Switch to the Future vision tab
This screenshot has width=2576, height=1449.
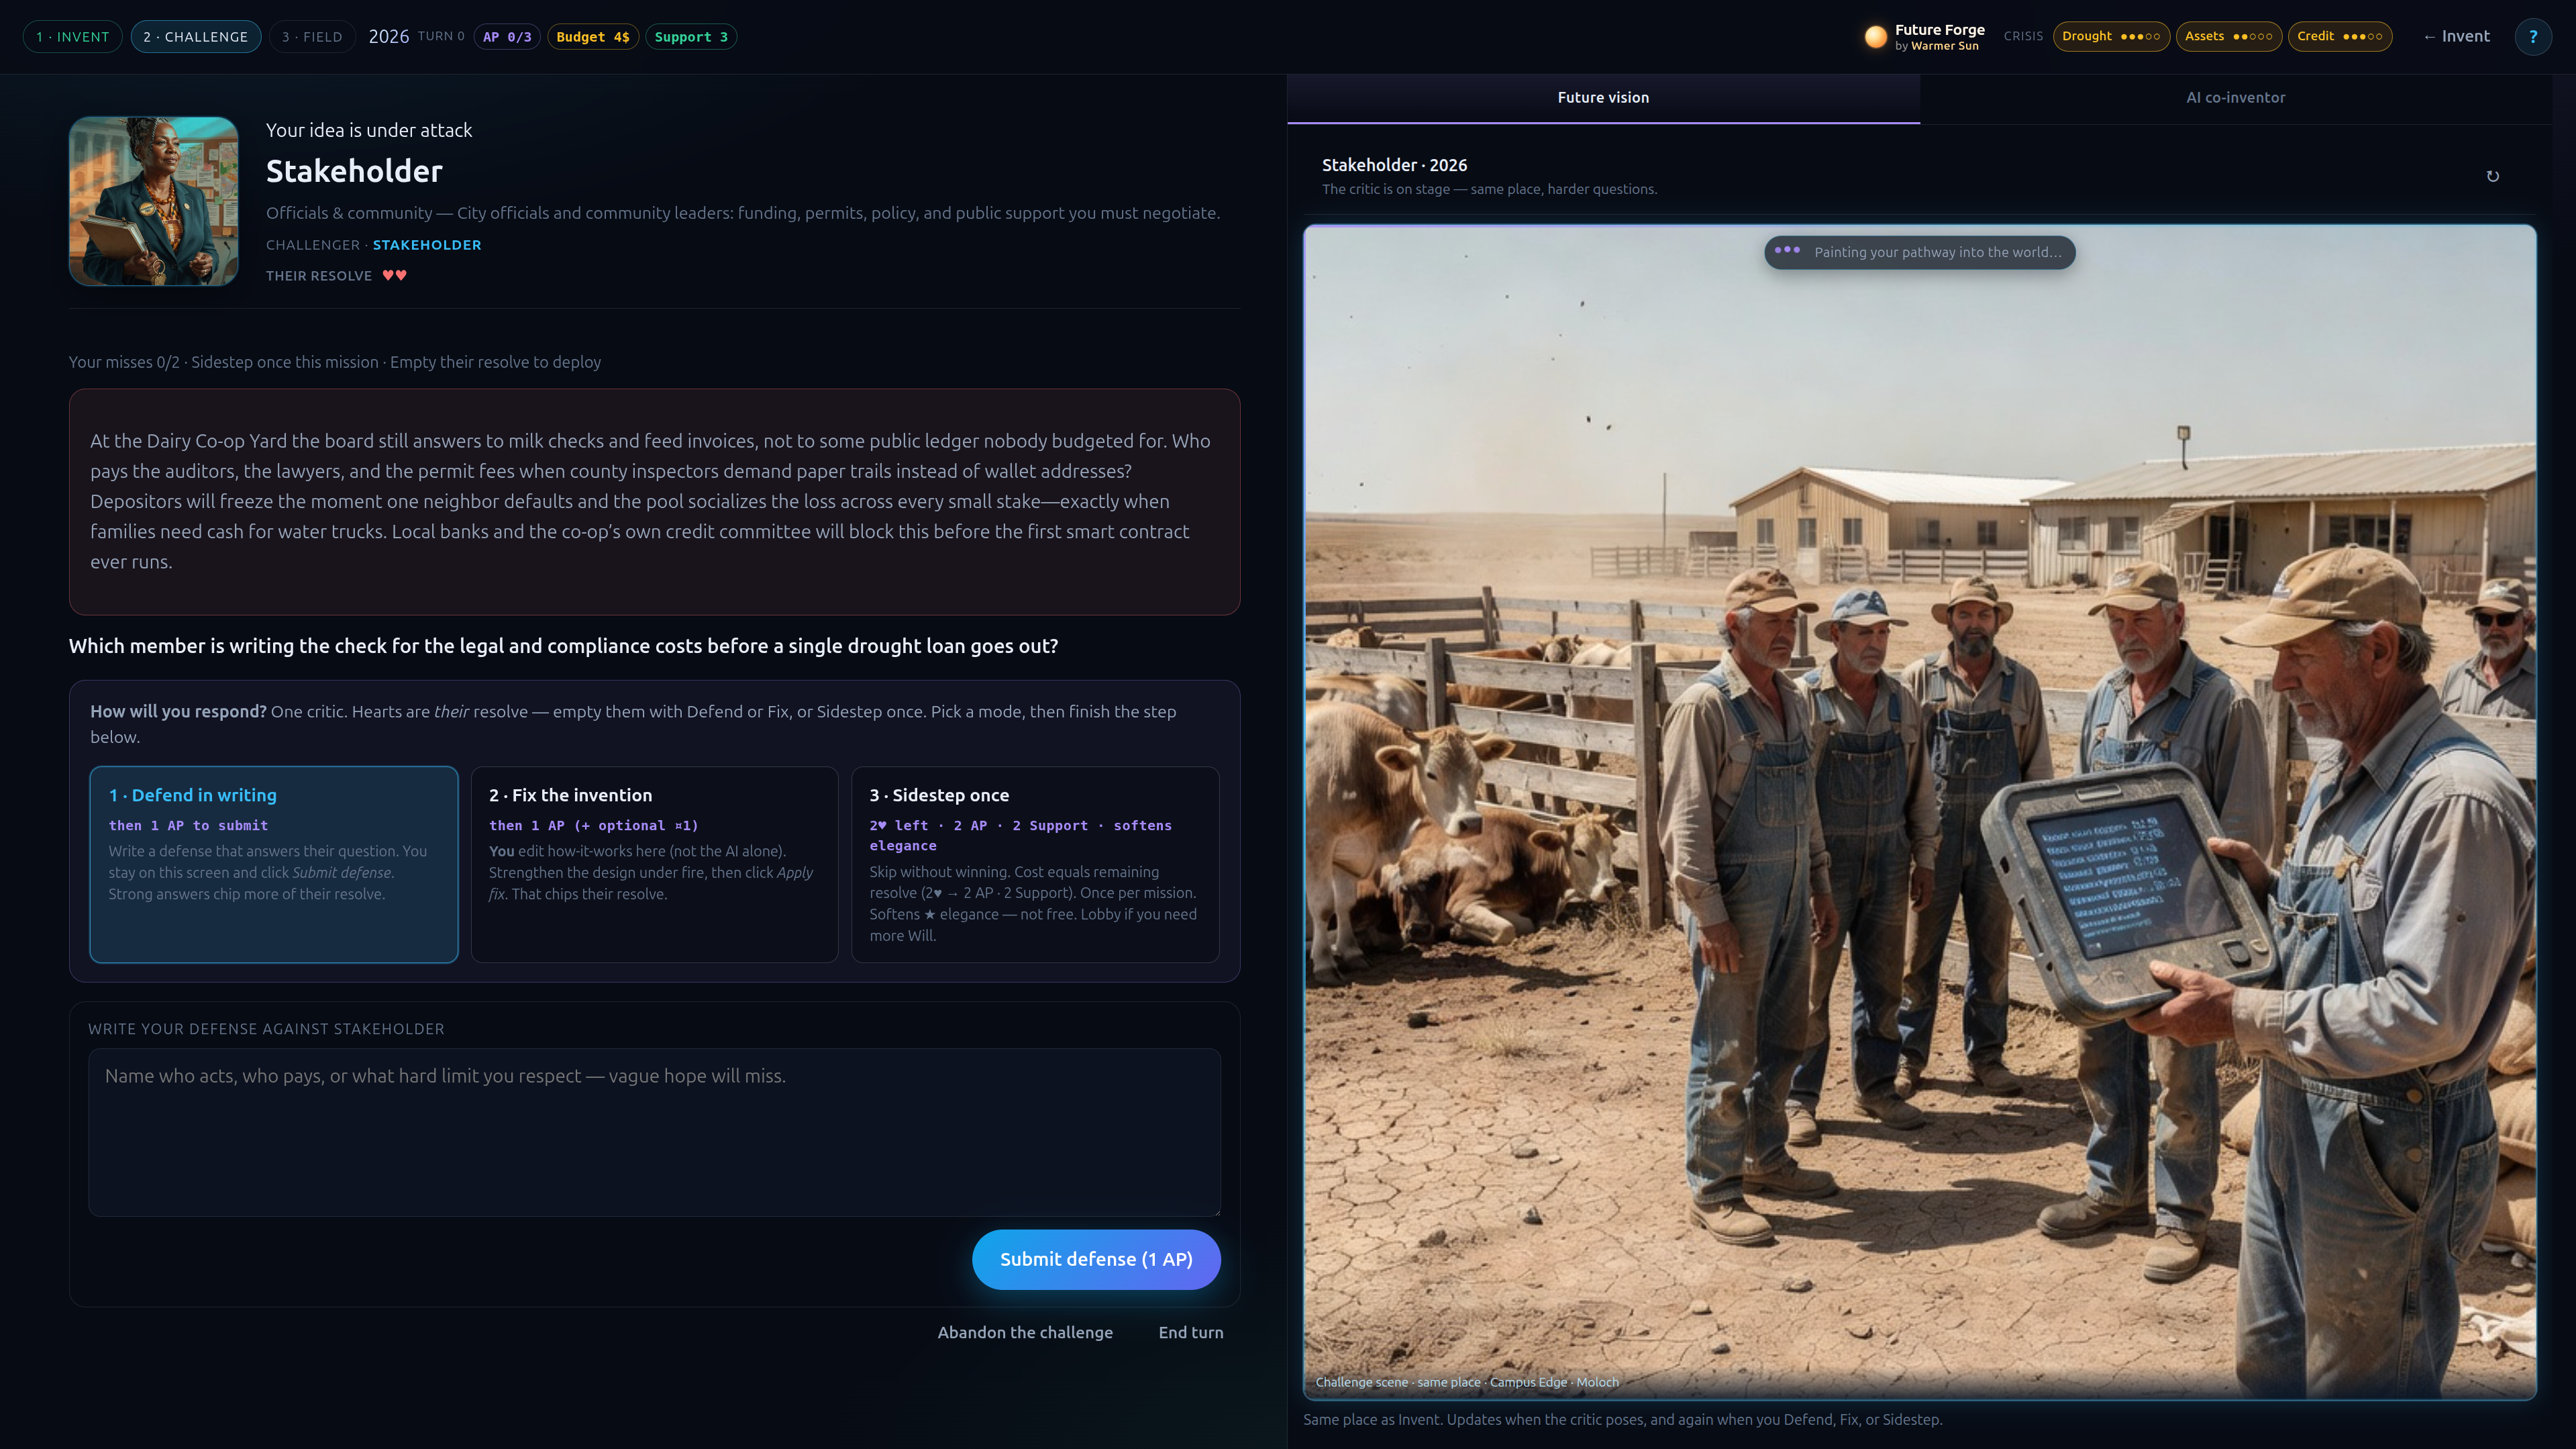(x=1603, y=98)
